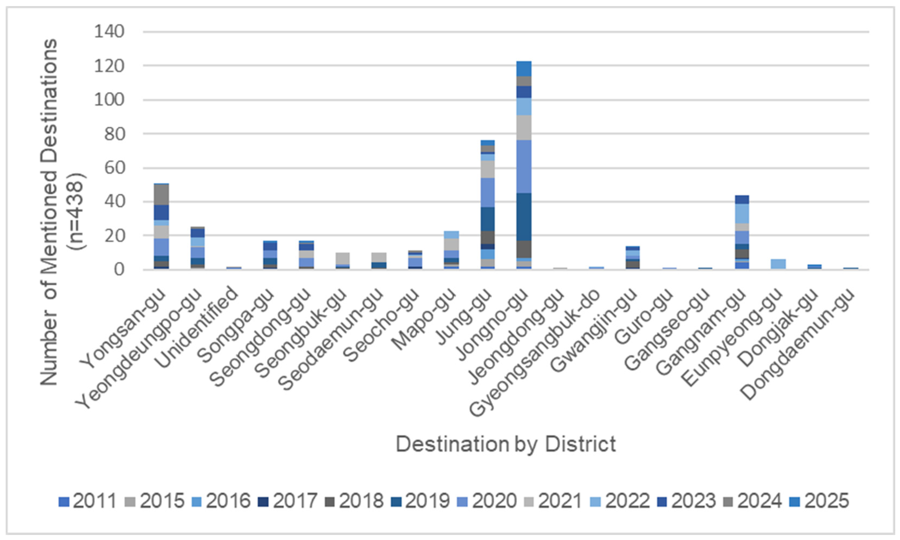The width and height of the screenshot is (900, 540).
Task: Select the tall Jongno-gu stacked bar
Action: 524,165
